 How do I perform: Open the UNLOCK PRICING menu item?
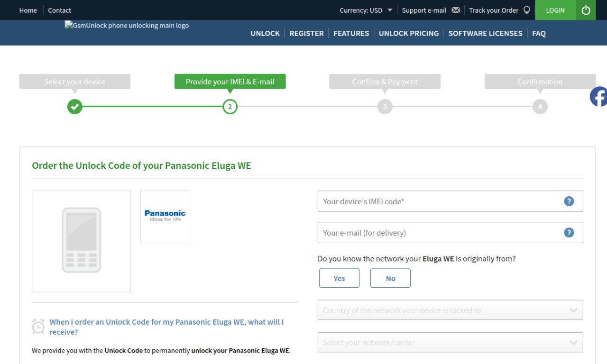point(409,33)
